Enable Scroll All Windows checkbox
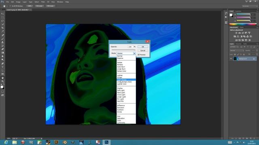Screen dimensions: 259x145 coord(10,6)
